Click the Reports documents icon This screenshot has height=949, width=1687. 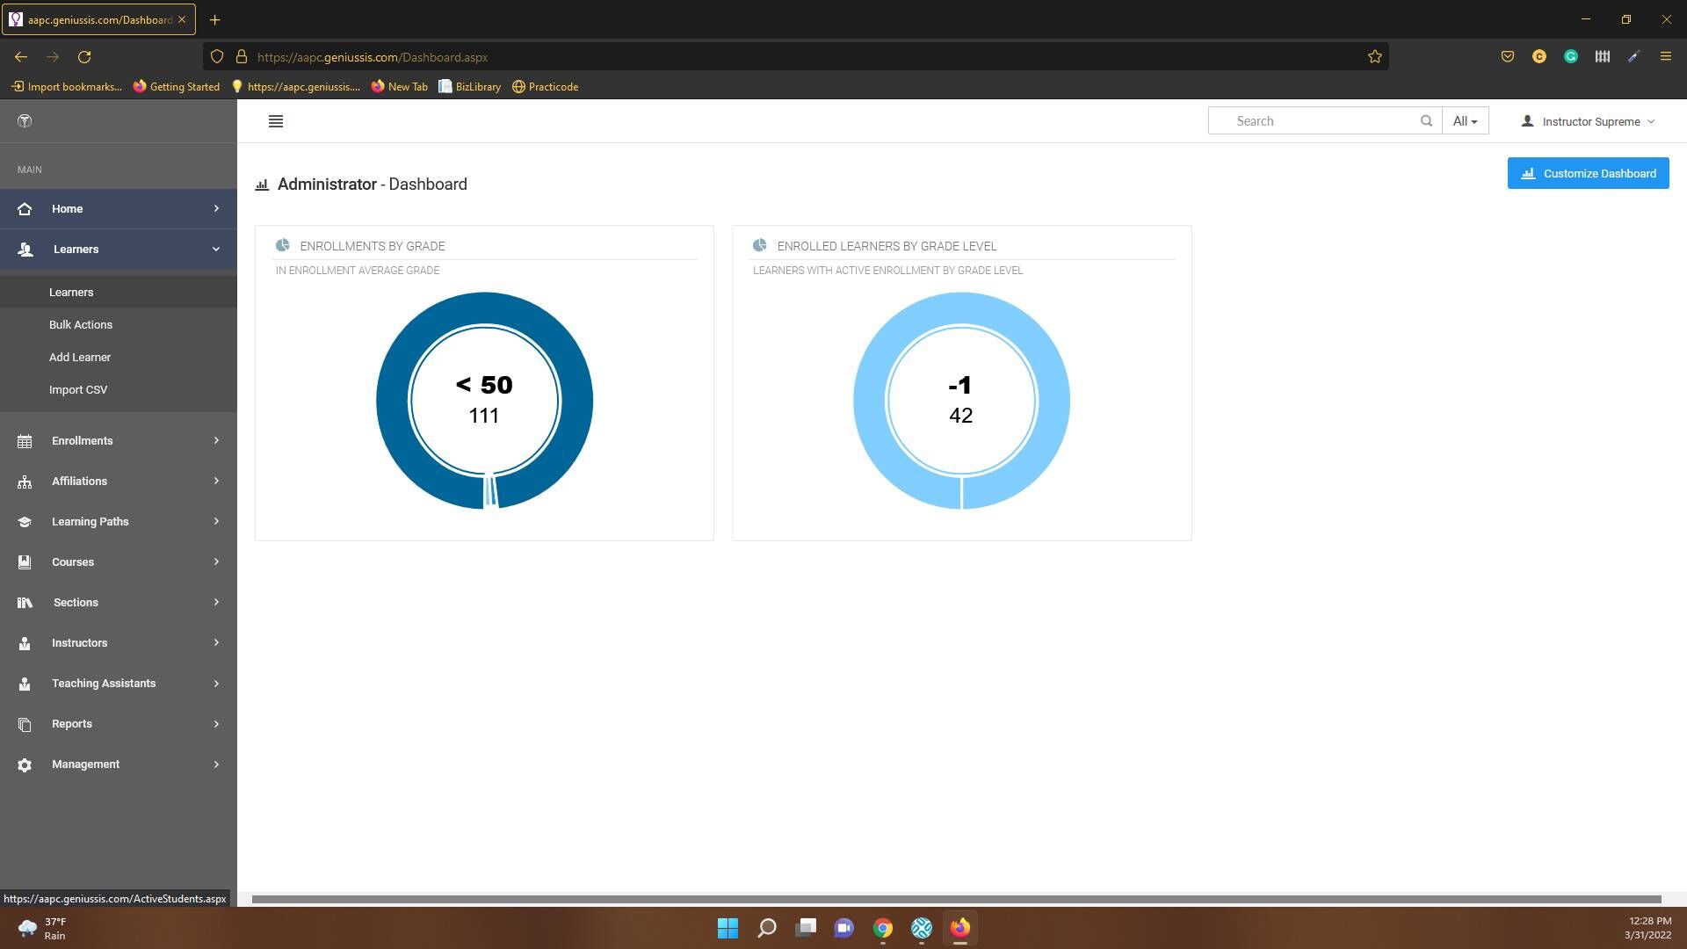pyautogui.click(x=25, y=724)
